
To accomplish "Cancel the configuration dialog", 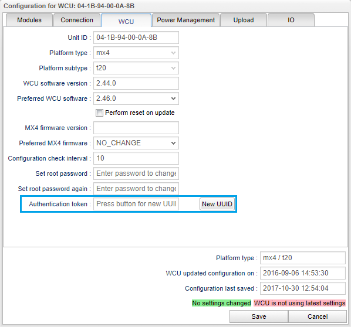I will coord(318,316).
